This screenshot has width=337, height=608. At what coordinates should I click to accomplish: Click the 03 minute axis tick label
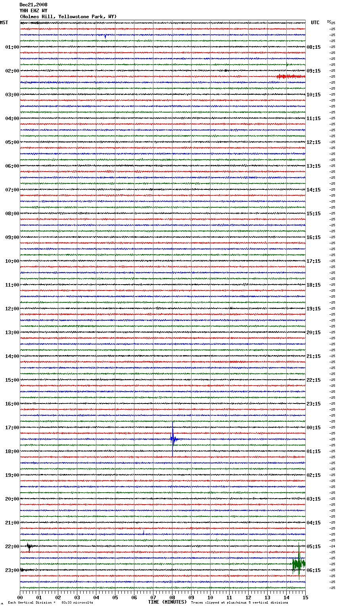tap(77, 597)
